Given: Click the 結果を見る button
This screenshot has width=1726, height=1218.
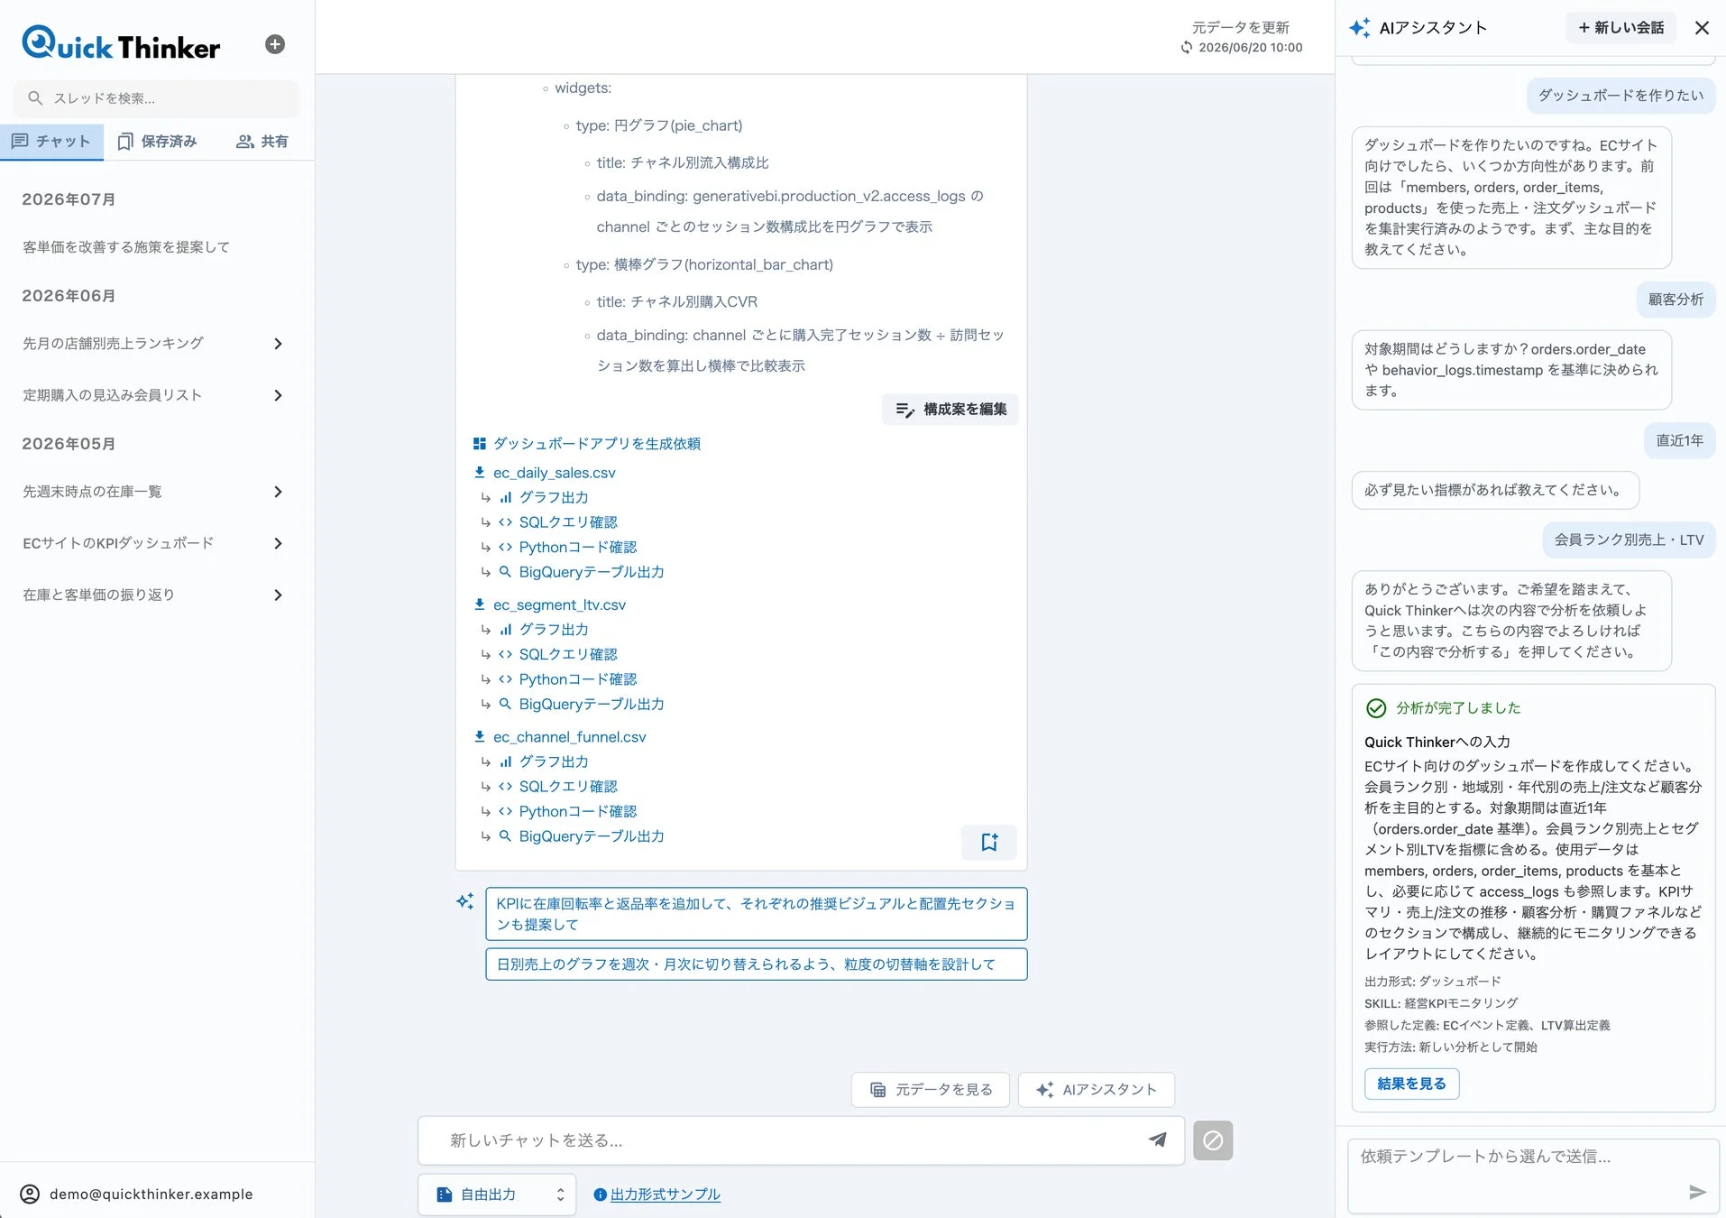Looking at the screenshot, I should [1411, 1084].
